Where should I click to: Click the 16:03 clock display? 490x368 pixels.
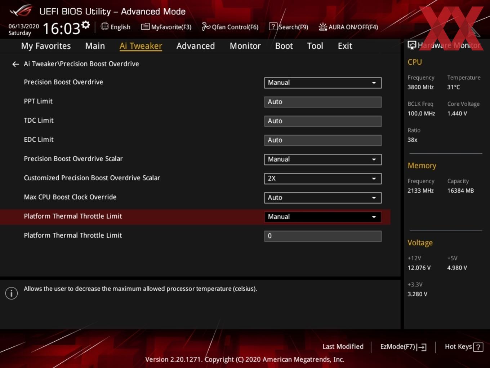click(x=61, y=29)
